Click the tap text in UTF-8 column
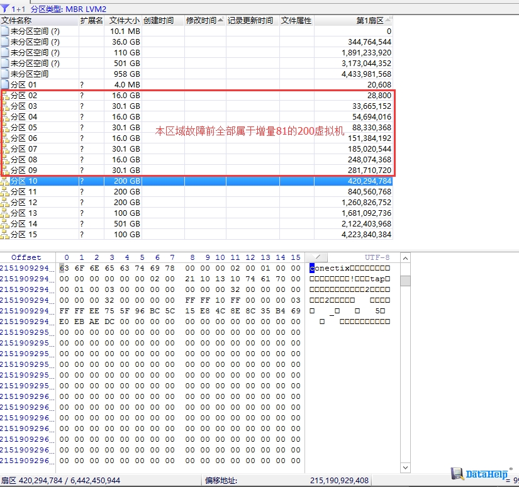This screenshot has width=519, height=487. coord(377,279)
